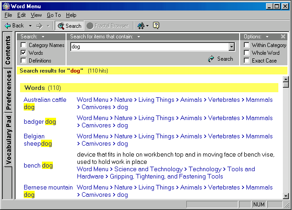Click the Word Menu app icon in title bar
Viewport: 292px width, 210px height.
6,6
